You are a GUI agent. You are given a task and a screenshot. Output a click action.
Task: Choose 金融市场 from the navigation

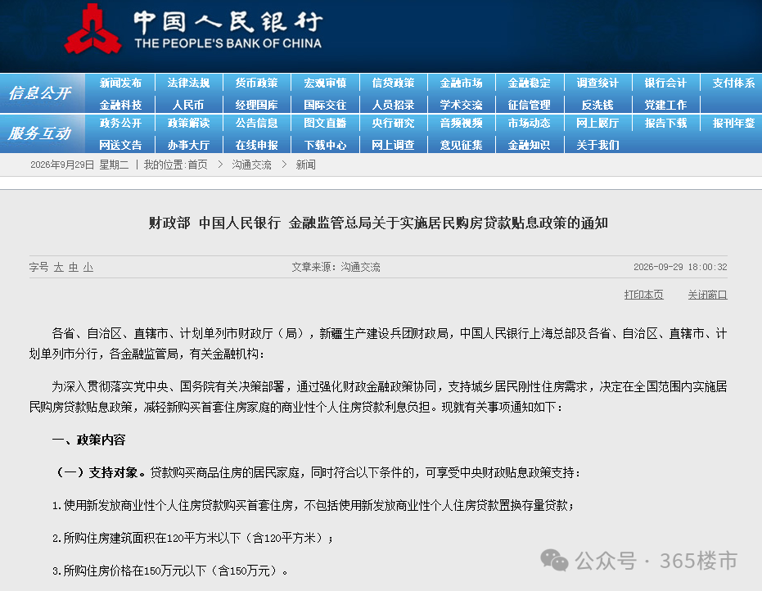click(x=461, y=83)
